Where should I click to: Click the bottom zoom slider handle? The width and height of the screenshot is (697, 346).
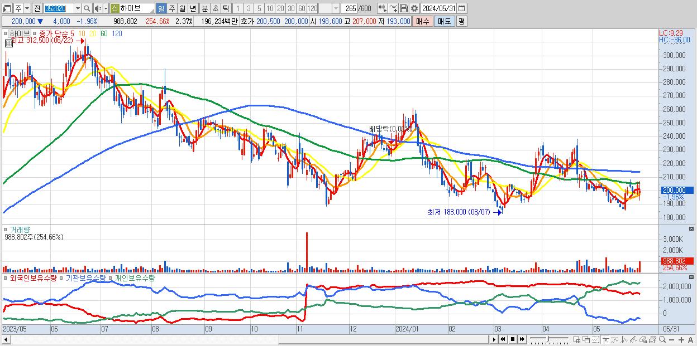coord(548,339)
